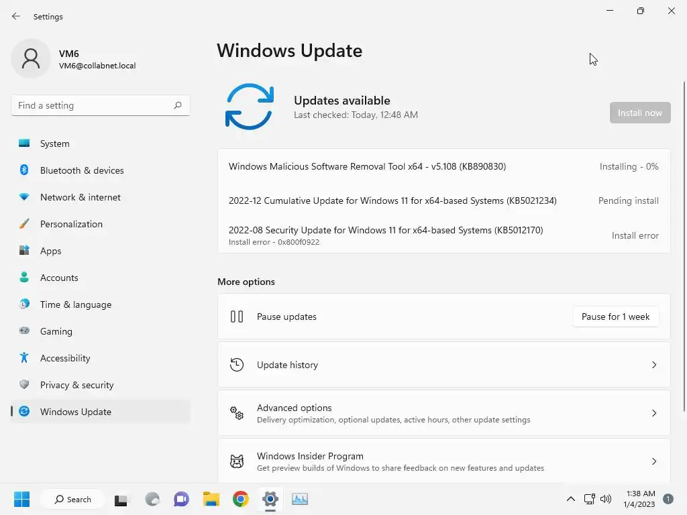Open the clock showing 1:38 AM
687x515 pixels.
pos(639,499)
